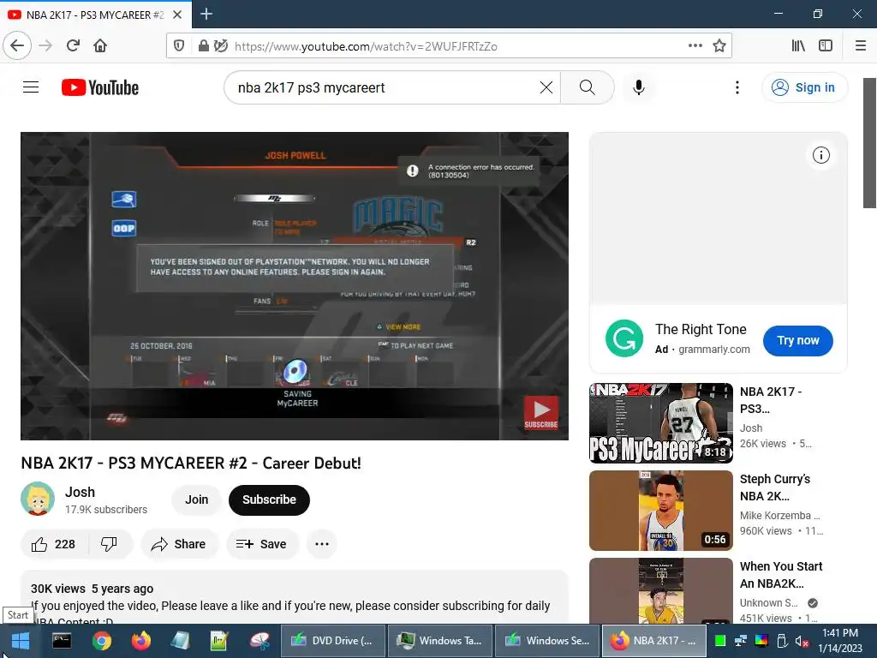Viewport: 877px width, 658px height.
Task: Open the Josh channel name link
Action: click(80, 492)
